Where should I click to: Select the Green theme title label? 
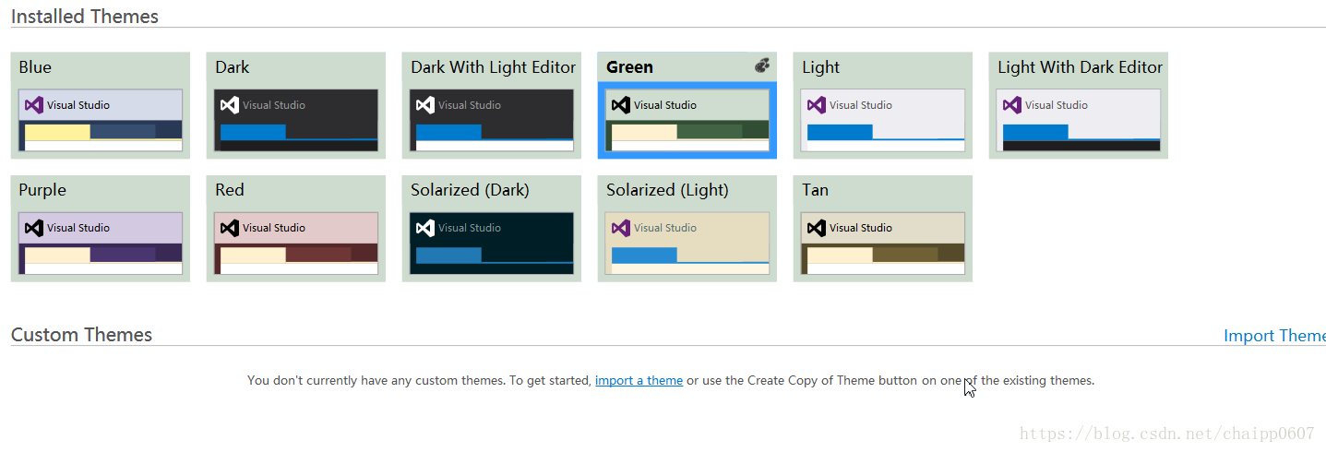pyautogui.click(x=629, y=67)
